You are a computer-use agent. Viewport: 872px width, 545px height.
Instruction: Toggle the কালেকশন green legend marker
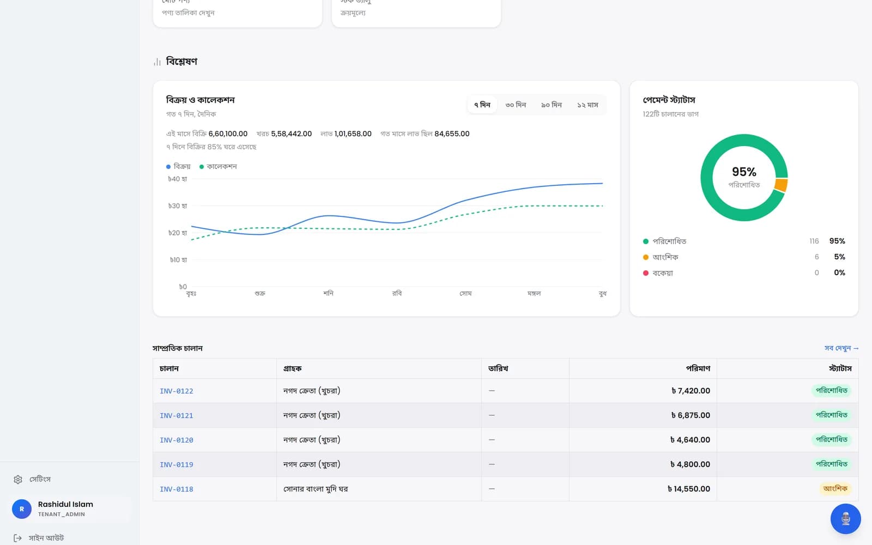coord(202,167)
